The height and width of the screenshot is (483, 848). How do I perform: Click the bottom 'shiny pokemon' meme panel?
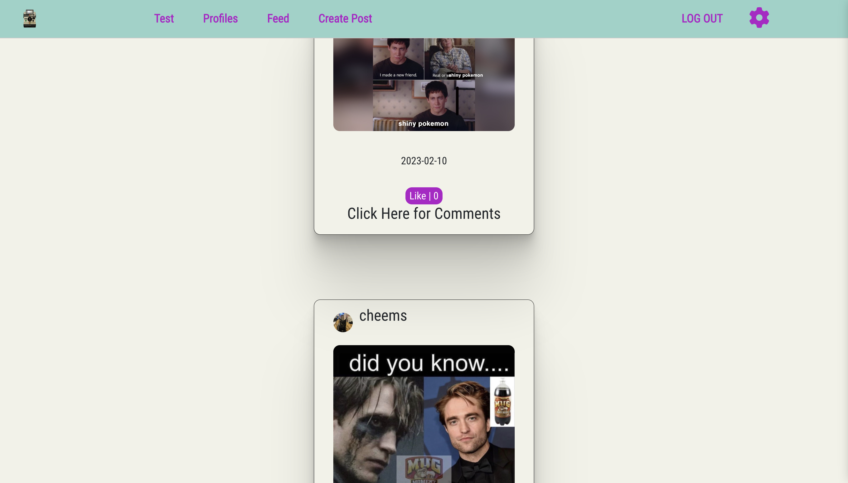click(423, 105)
